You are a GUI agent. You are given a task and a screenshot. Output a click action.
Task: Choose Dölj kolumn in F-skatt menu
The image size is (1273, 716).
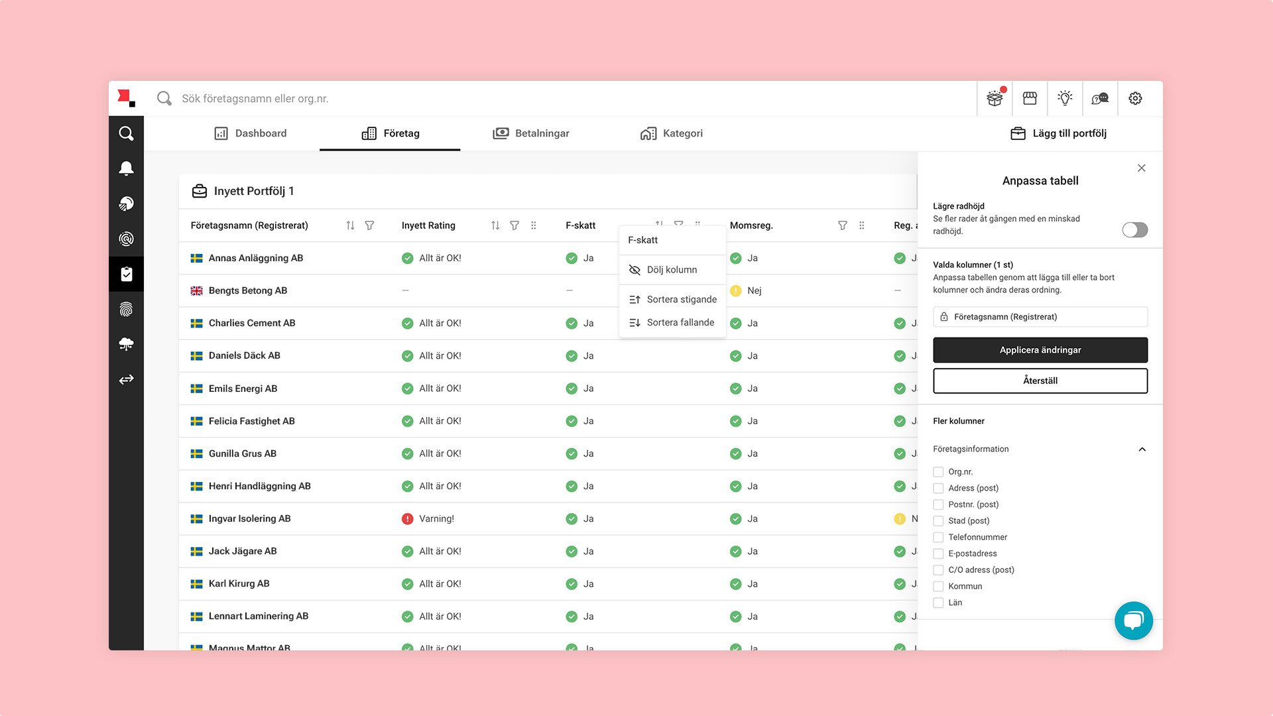click(672, 270)
